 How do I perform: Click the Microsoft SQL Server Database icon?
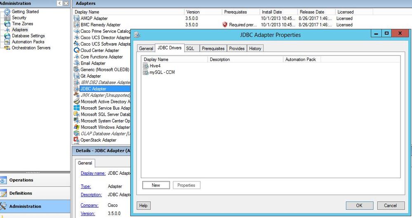coord(76,114)
